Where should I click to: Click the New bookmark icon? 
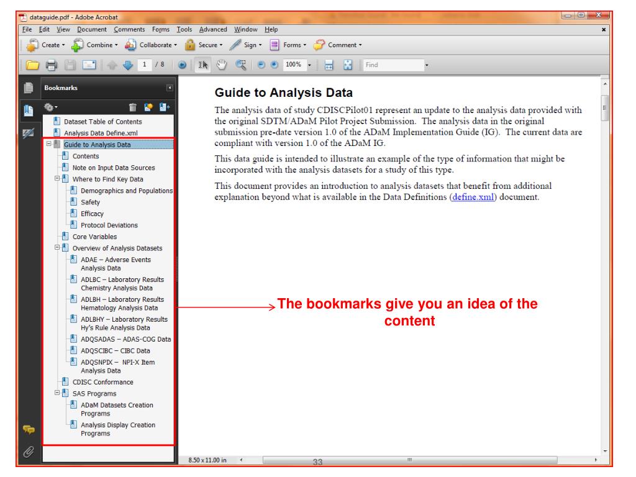(148, 107)
